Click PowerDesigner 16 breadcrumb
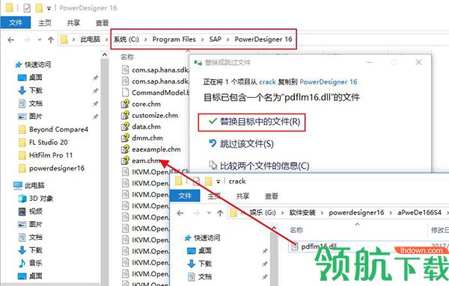The image size is (449, 286). [263, 39]
